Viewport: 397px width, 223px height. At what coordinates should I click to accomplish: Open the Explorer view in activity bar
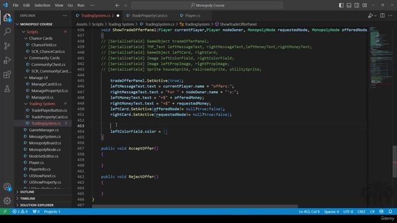pyautogui.click(x=7, y=17)
